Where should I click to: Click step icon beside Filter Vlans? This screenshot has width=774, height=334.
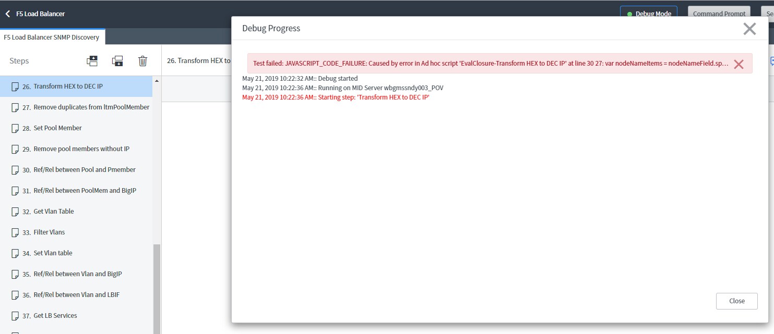[15, 232]
